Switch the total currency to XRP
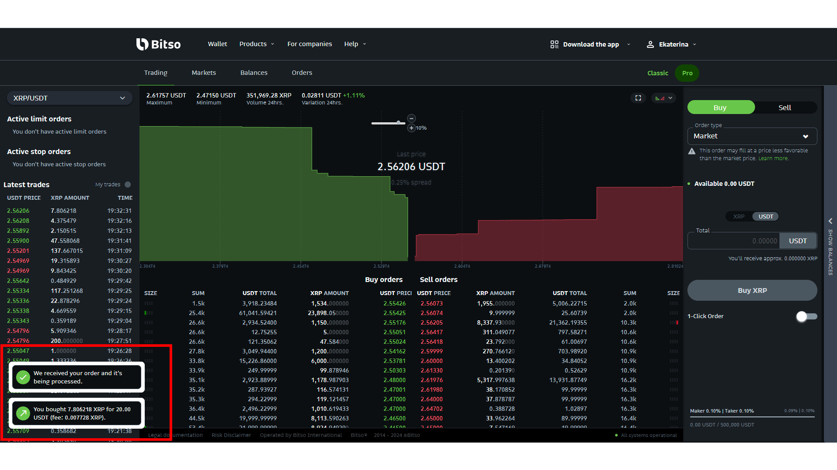This screenshot has height=470, width=837. click(x=738, y=216)
